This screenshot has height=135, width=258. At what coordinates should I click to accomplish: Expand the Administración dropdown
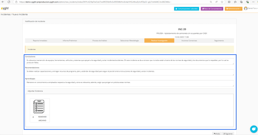tap(234, 9)
